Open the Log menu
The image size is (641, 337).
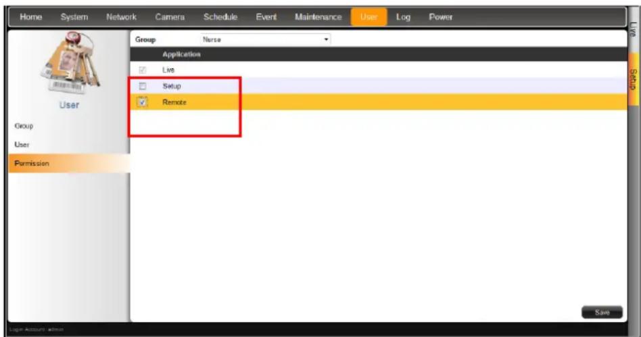coord(403,17)
